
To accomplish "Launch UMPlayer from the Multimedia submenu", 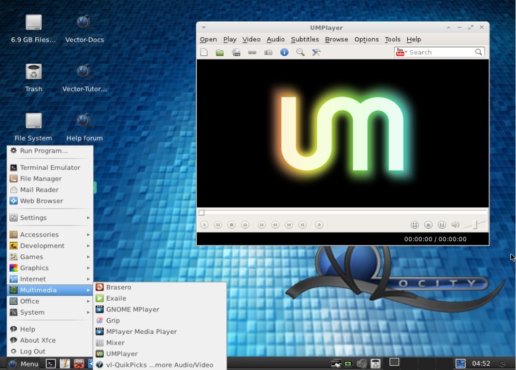I will click(x=160, y=354).
